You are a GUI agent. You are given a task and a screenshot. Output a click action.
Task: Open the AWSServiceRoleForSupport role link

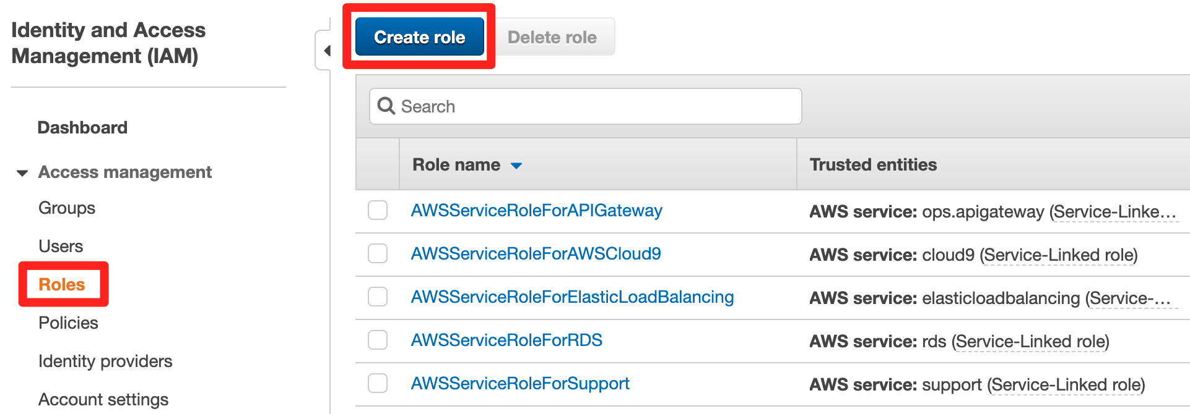point(520,384)
